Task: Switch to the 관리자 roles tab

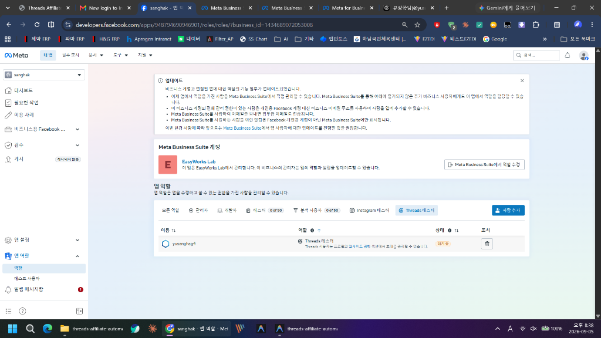Action: pyautogui.click(x=198, y=211)
